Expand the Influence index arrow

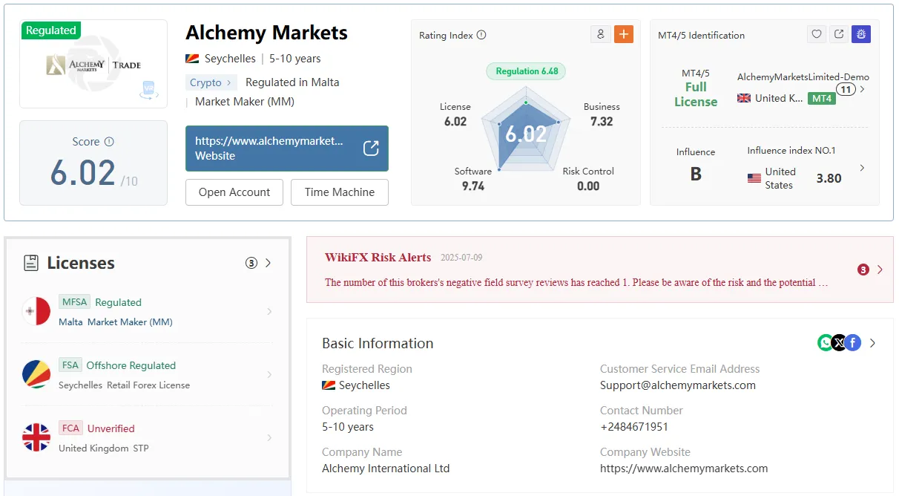(x=862, y=168)
